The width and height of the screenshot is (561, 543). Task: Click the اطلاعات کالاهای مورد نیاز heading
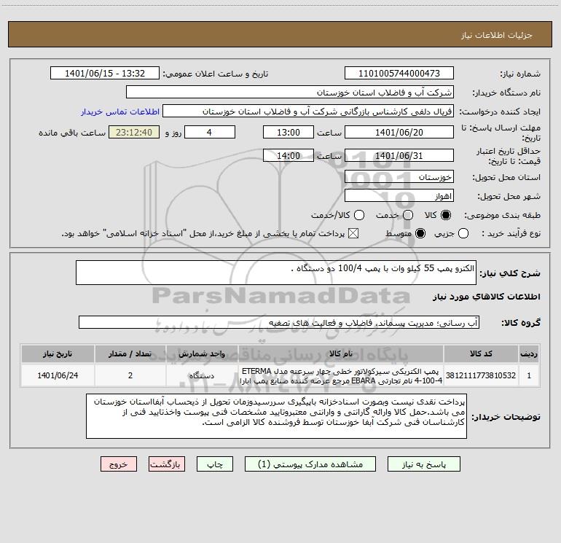[487, 297]
